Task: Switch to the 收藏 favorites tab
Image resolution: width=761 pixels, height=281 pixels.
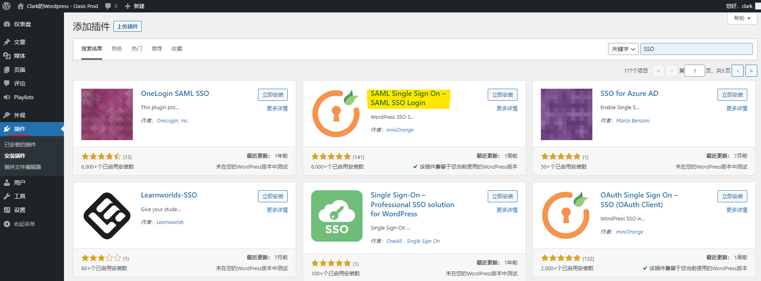Action: pyautogui.click(x=177, y=49)
